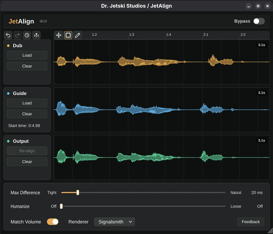Click the Natural label
Viewport: 273px width, 234px height.
click(x=236, y=193)
